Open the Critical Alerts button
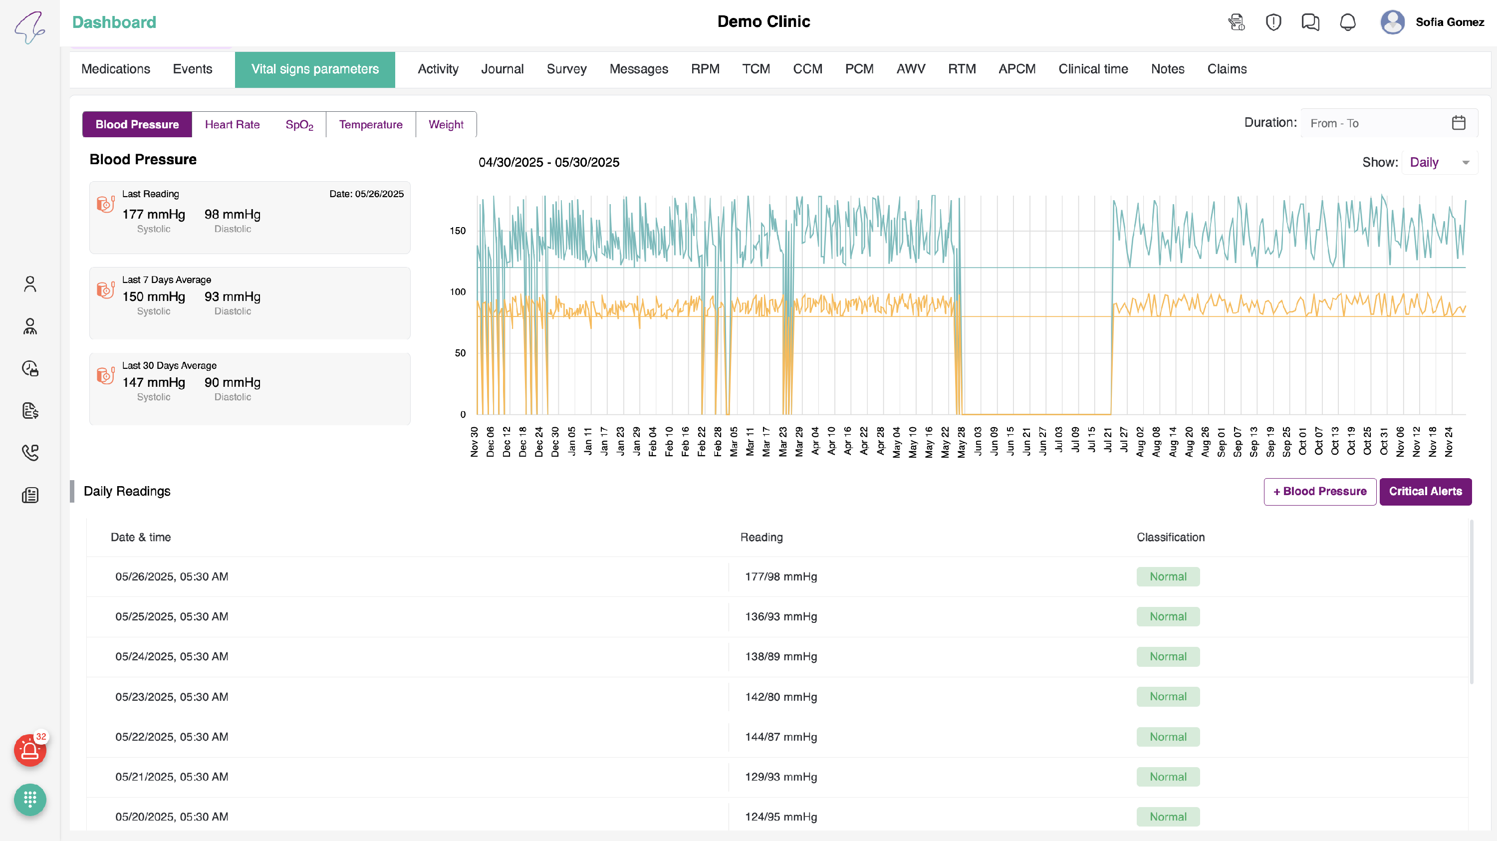The image size is (1497, 841). pyautogui.click(x=1425, y=492)
